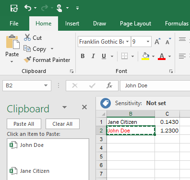Click the font name box

(102, 42)
